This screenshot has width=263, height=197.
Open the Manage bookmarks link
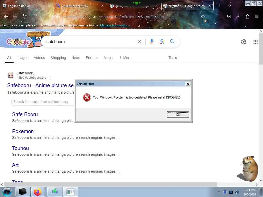[x=115, y=25]
